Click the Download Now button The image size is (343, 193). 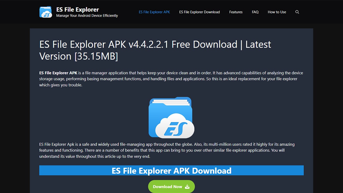171,187
